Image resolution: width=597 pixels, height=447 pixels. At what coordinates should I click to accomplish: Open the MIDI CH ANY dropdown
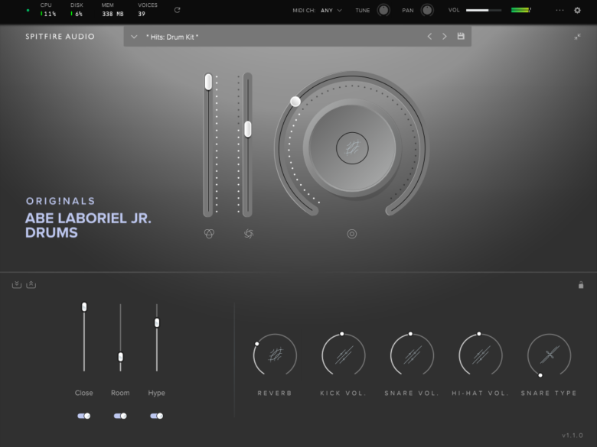pyautogui.click(x=331, y=10)
